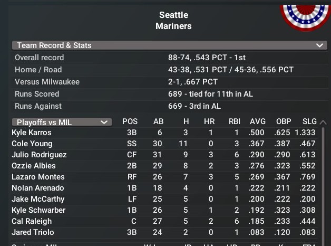Select Cal Raleigh in the batting list
The image size is (331, 246).
coord(32,221)
